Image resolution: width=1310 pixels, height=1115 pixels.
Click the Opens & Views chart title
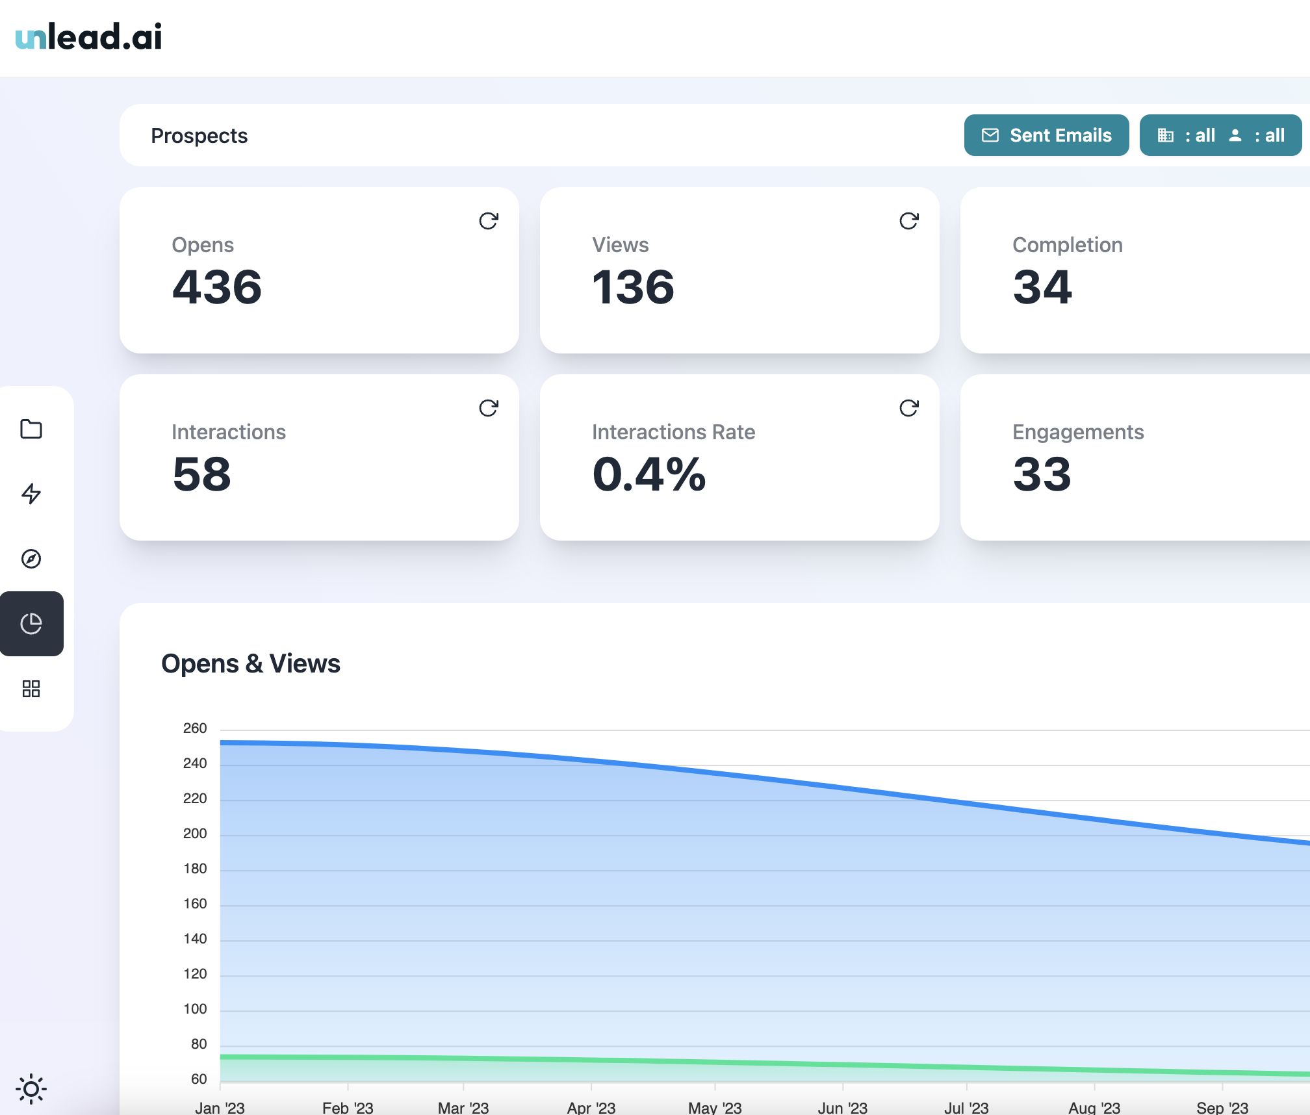tap(251, 663)
